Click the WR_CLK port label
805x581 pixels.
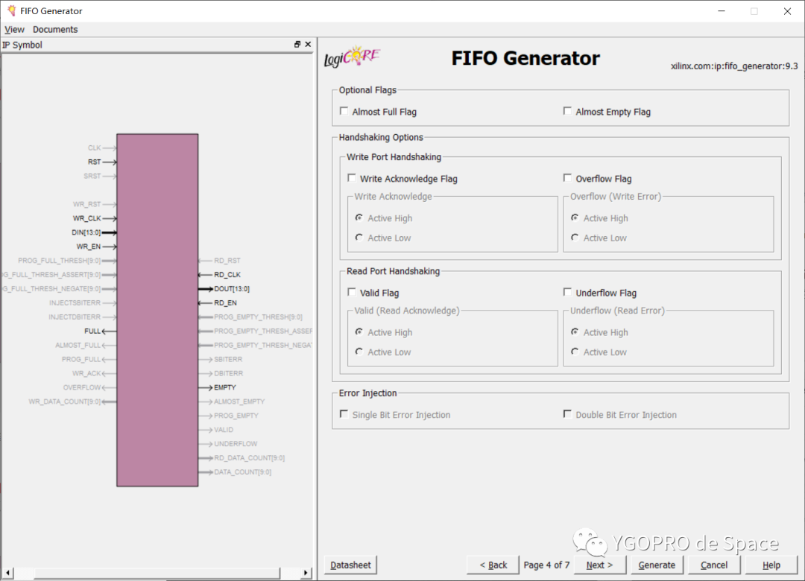(86, 218)
